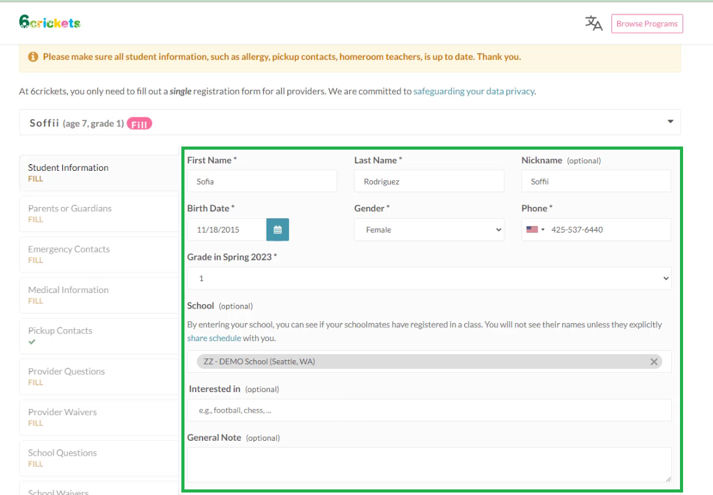Open the Emergency Contacts section
Viewport: 713px width, 495px height.
(x=69, y=249)
